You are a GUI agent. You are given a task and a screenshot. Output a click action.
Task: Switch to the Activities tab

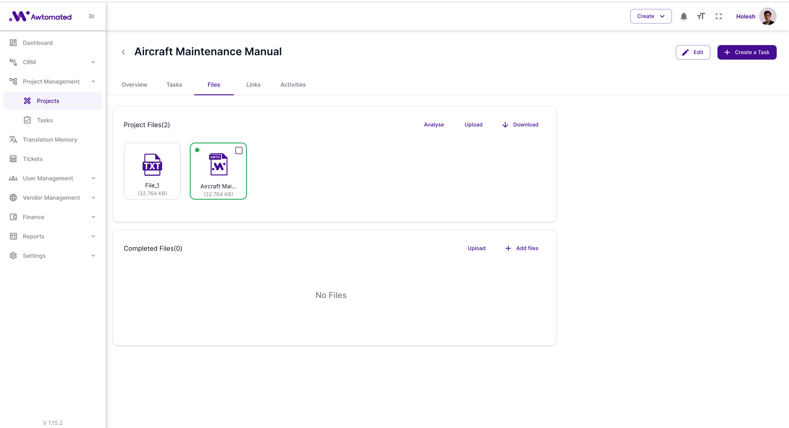pos(293,85)
